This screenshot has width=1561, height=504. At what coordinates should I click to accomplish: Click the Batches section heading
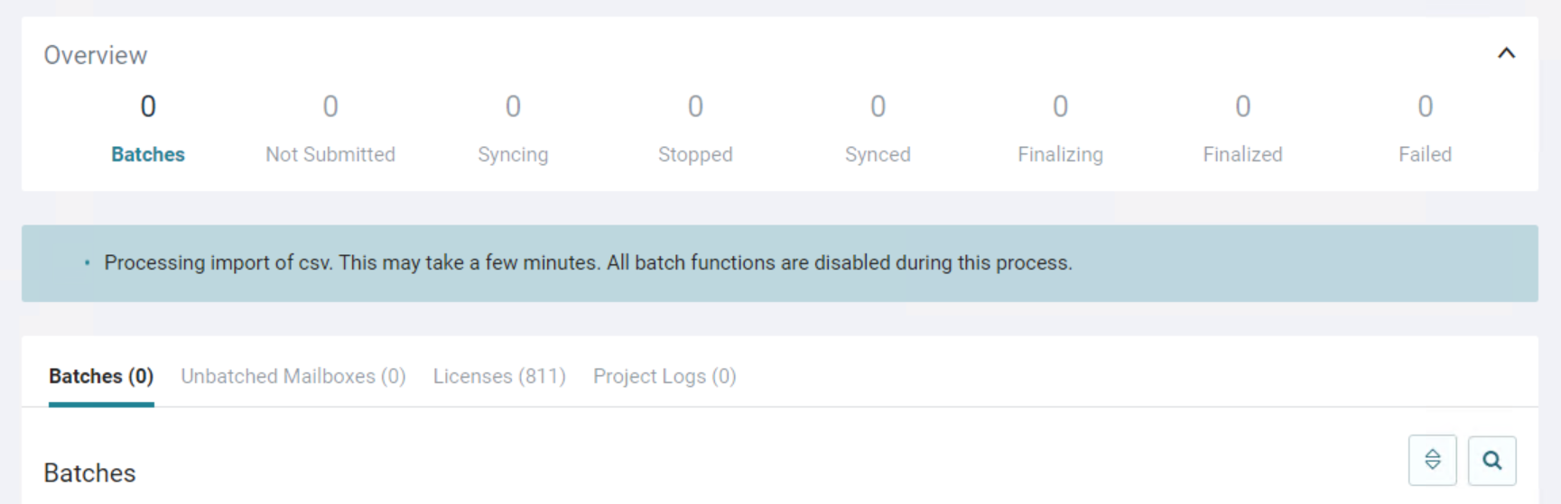[89, 472]
